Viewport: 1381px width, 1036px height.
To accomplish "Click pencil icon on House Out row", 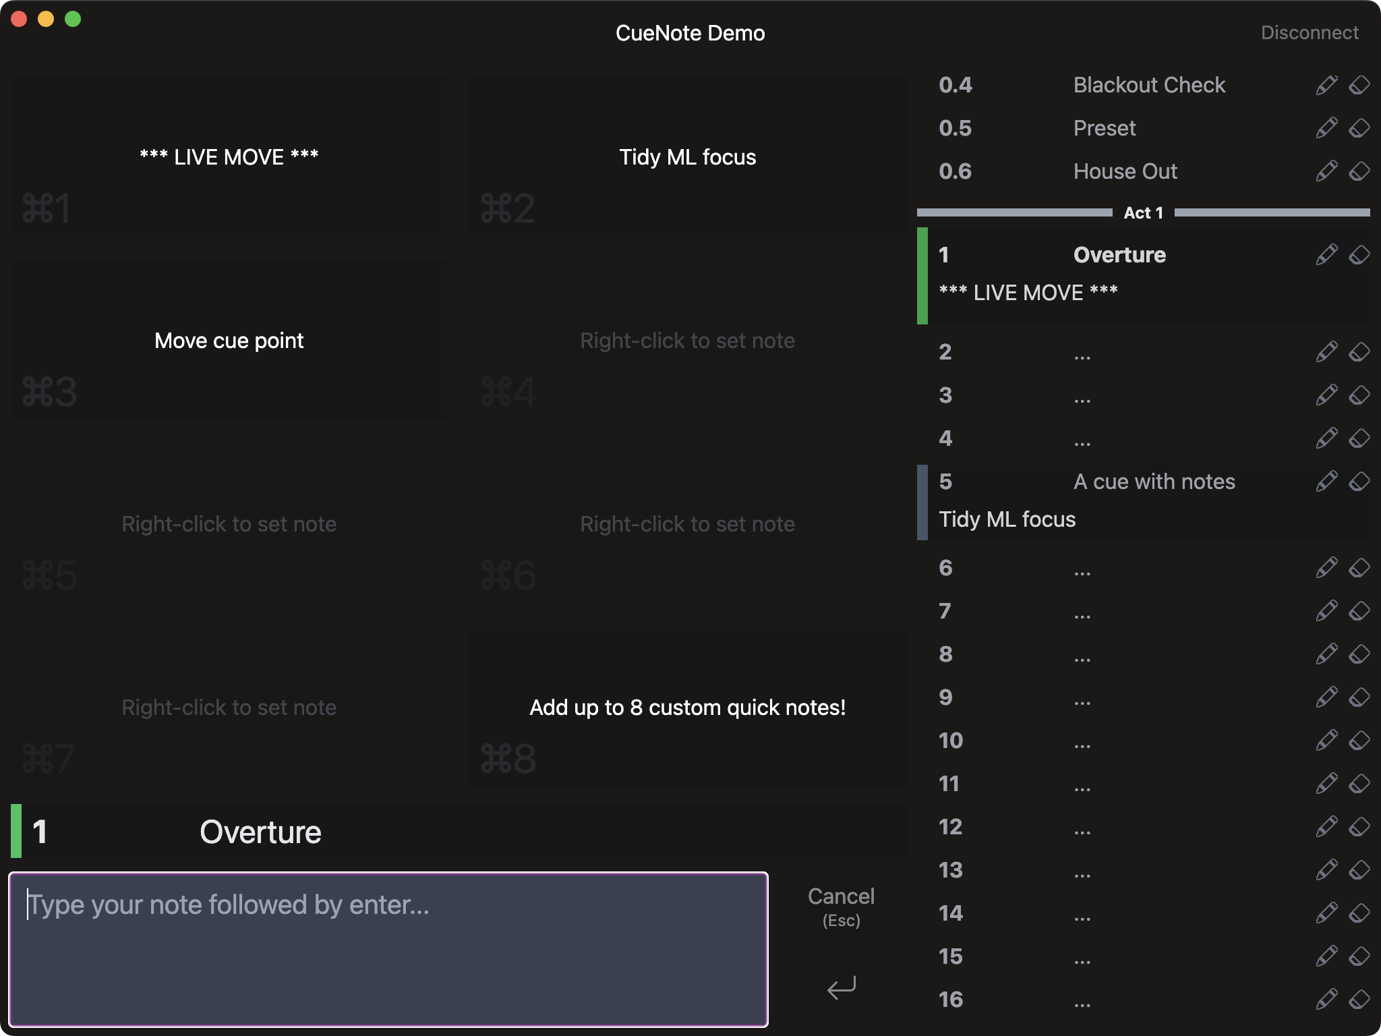I will tap(1326, 171).
